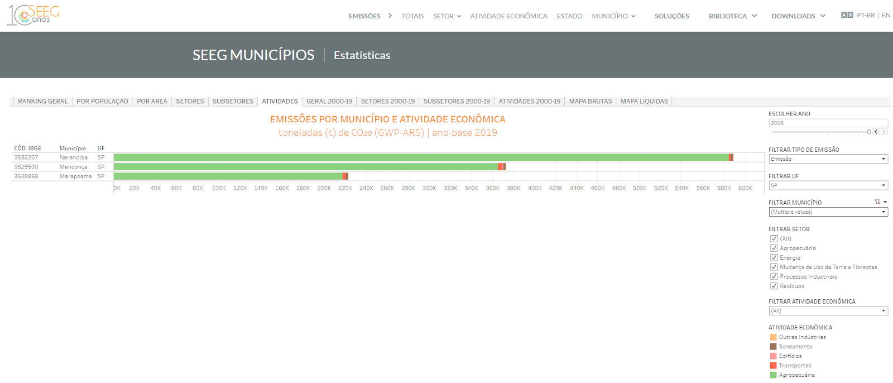Switch to the SETORES tab
The height and width of the screenshot is (383, 893).
(190, 101)
